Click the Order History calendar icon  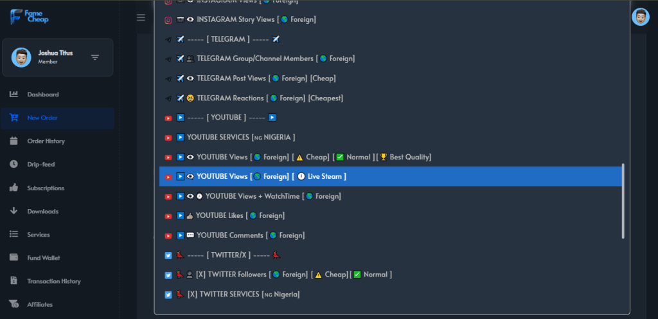tap(14, 141)
